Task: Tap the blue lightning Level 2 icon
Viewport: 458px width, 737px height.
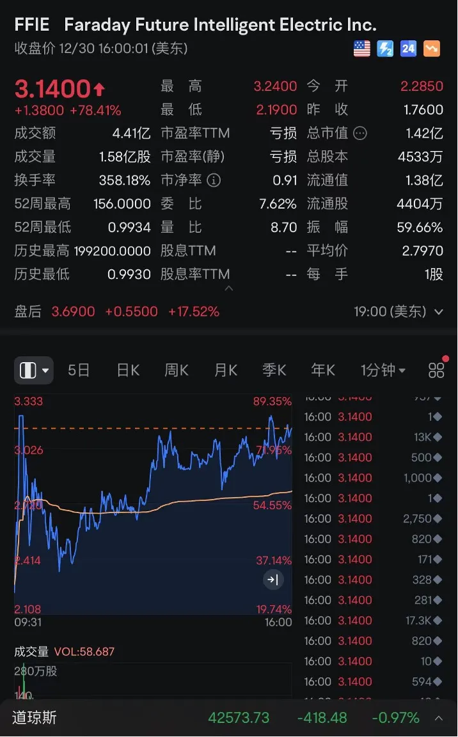Action: click(x=385, y=49)
